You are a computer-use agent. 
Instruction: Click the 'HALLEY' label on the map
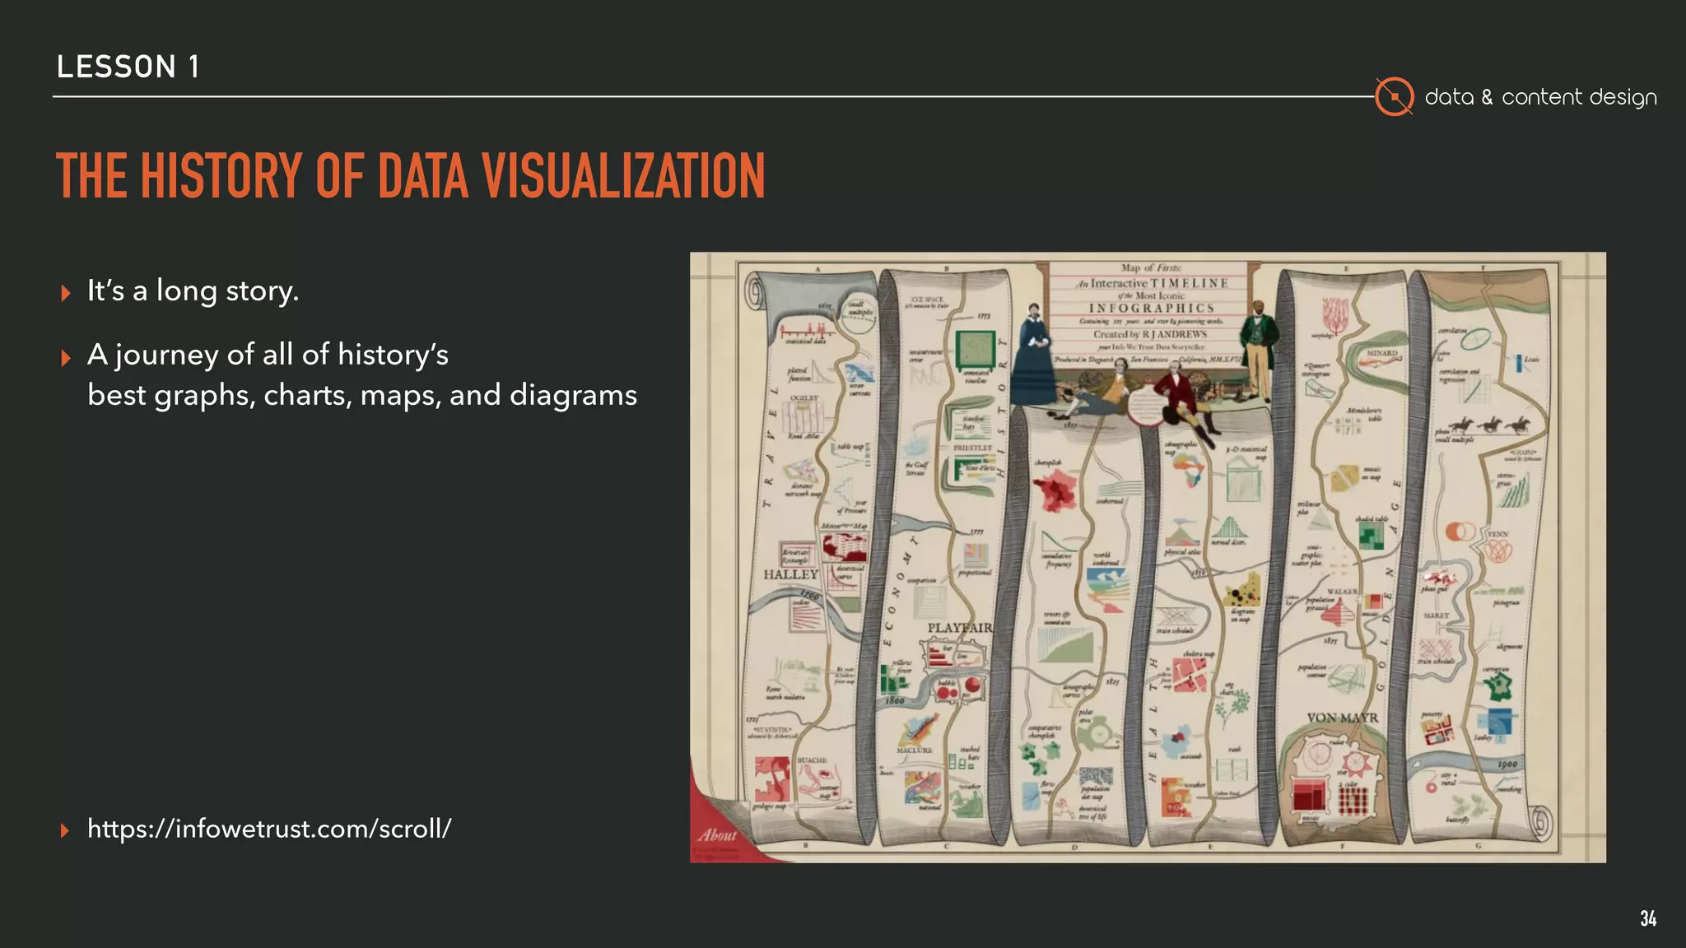click(790, 574)
